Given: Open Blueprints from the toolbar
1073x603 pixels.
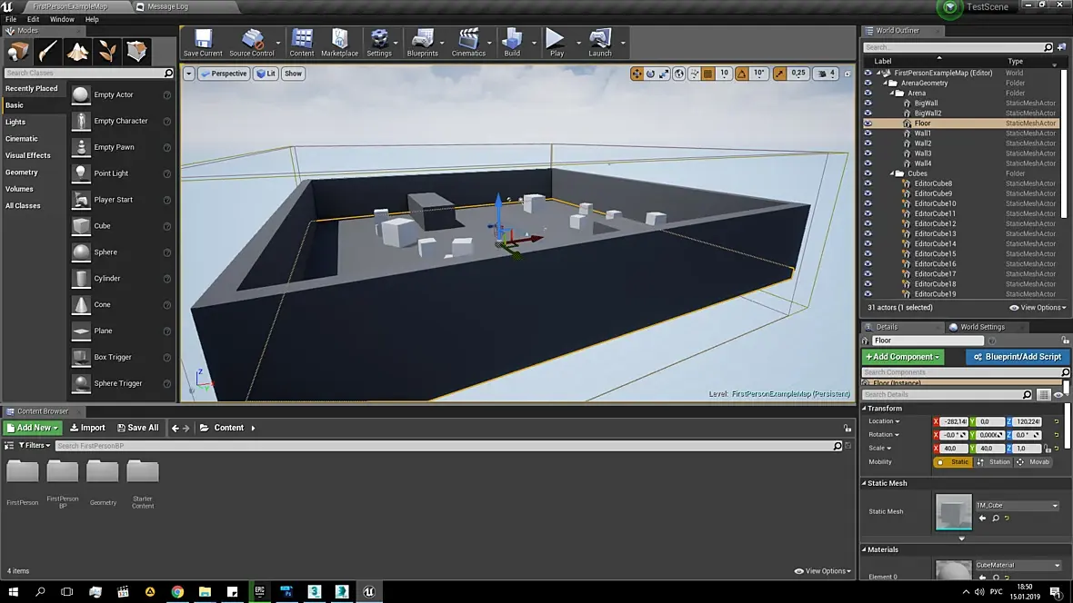Looking at the screenshot, I should click(422, 41).
